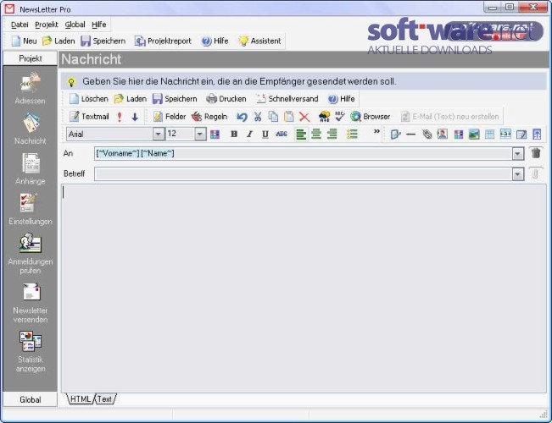Click the landscape image icon in toolbar
The height and width of the screenshot is (423, 552).
tap(474, 135)
